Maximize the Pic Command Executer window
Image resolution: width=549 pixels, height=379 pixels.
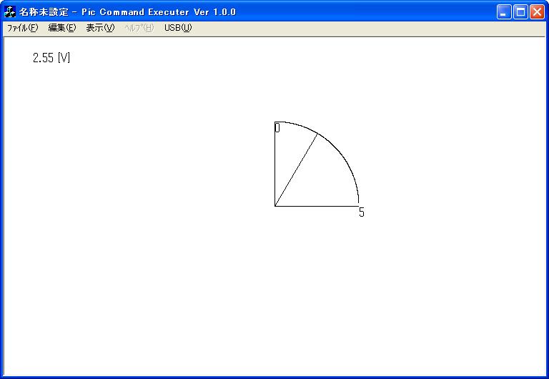coord(520,11)
